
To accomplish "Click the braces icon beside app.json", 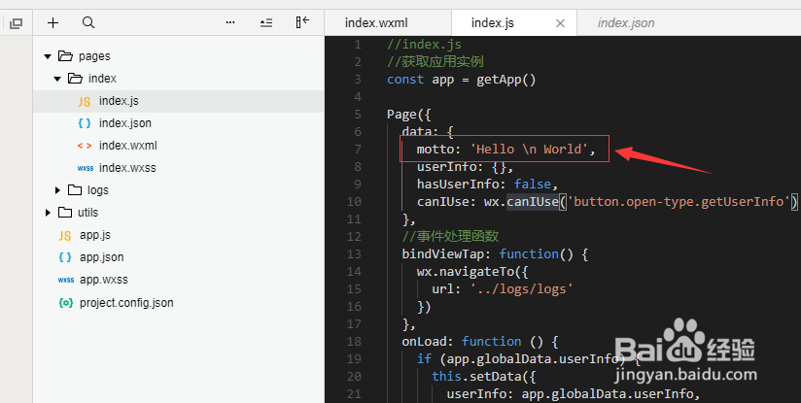I will coord(65,257).
